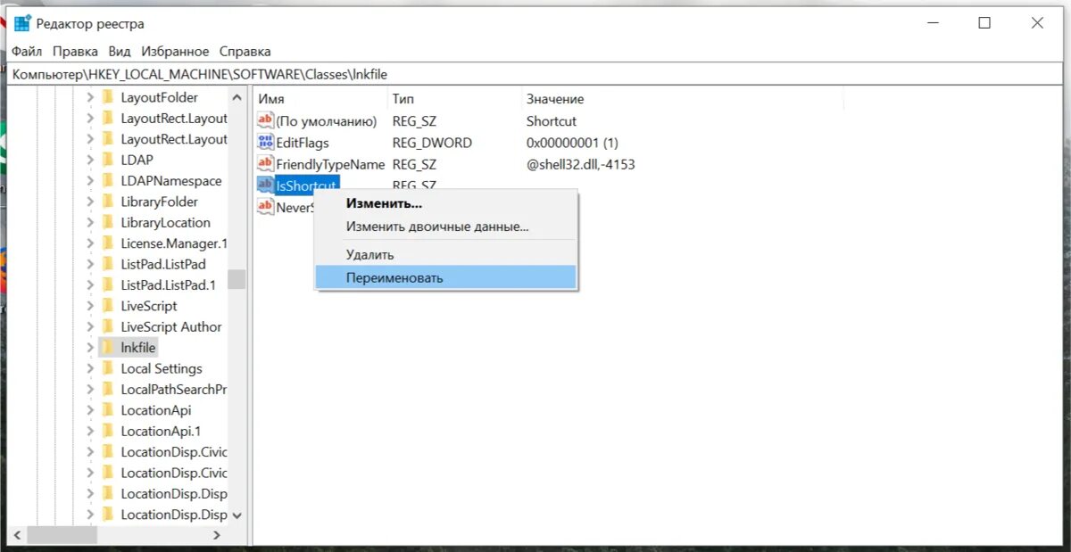Click the tree horizontal scrollbar thumb
The height and width of the screenshot is (552, 1071).
click(x=62, y=534)
